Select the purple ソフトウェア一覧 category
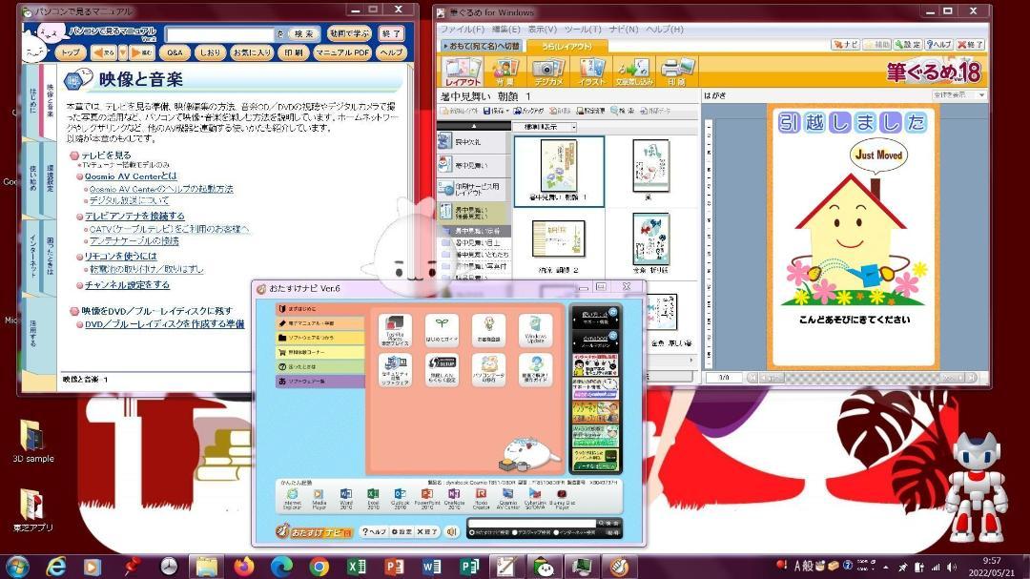The image size is (1030, 579). tap(319, 382)
